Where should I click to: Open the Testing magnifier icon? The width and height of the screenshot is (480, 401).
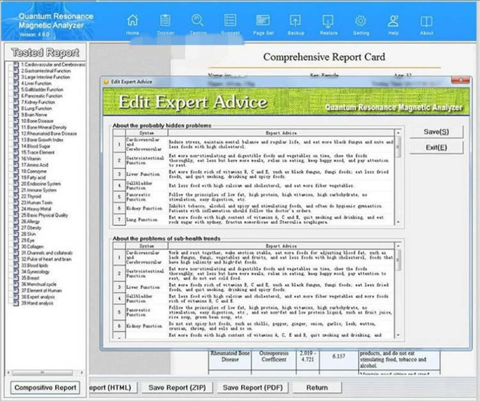click(197, 20)
